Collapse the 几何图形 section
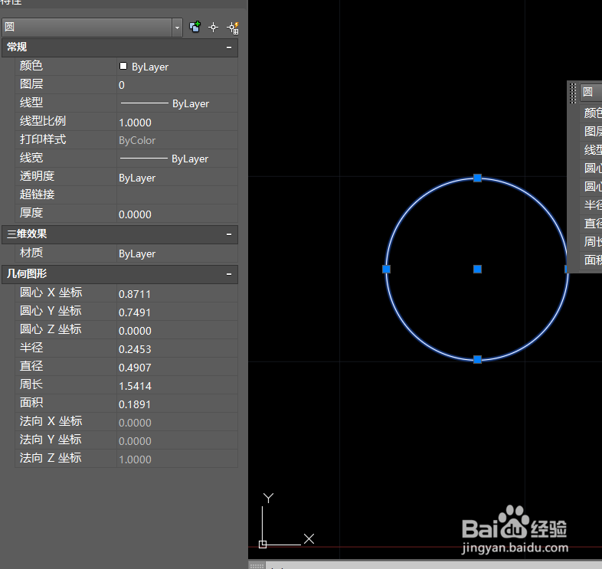The image size is (602, 569). (229, 274)
